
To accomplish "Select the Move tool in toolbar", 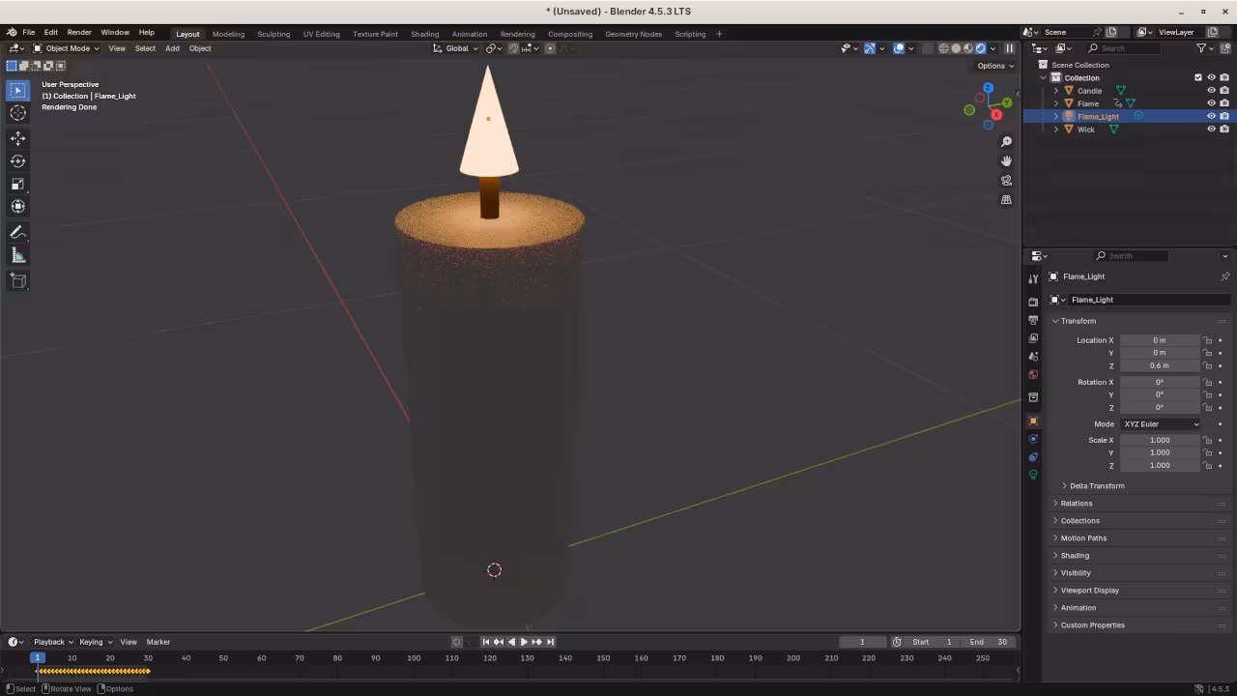I will 17,138.
